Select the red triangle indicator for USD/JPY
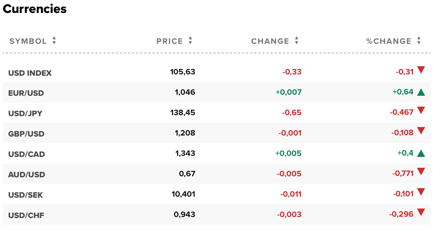436x233 pixels. tap(421, 112)
